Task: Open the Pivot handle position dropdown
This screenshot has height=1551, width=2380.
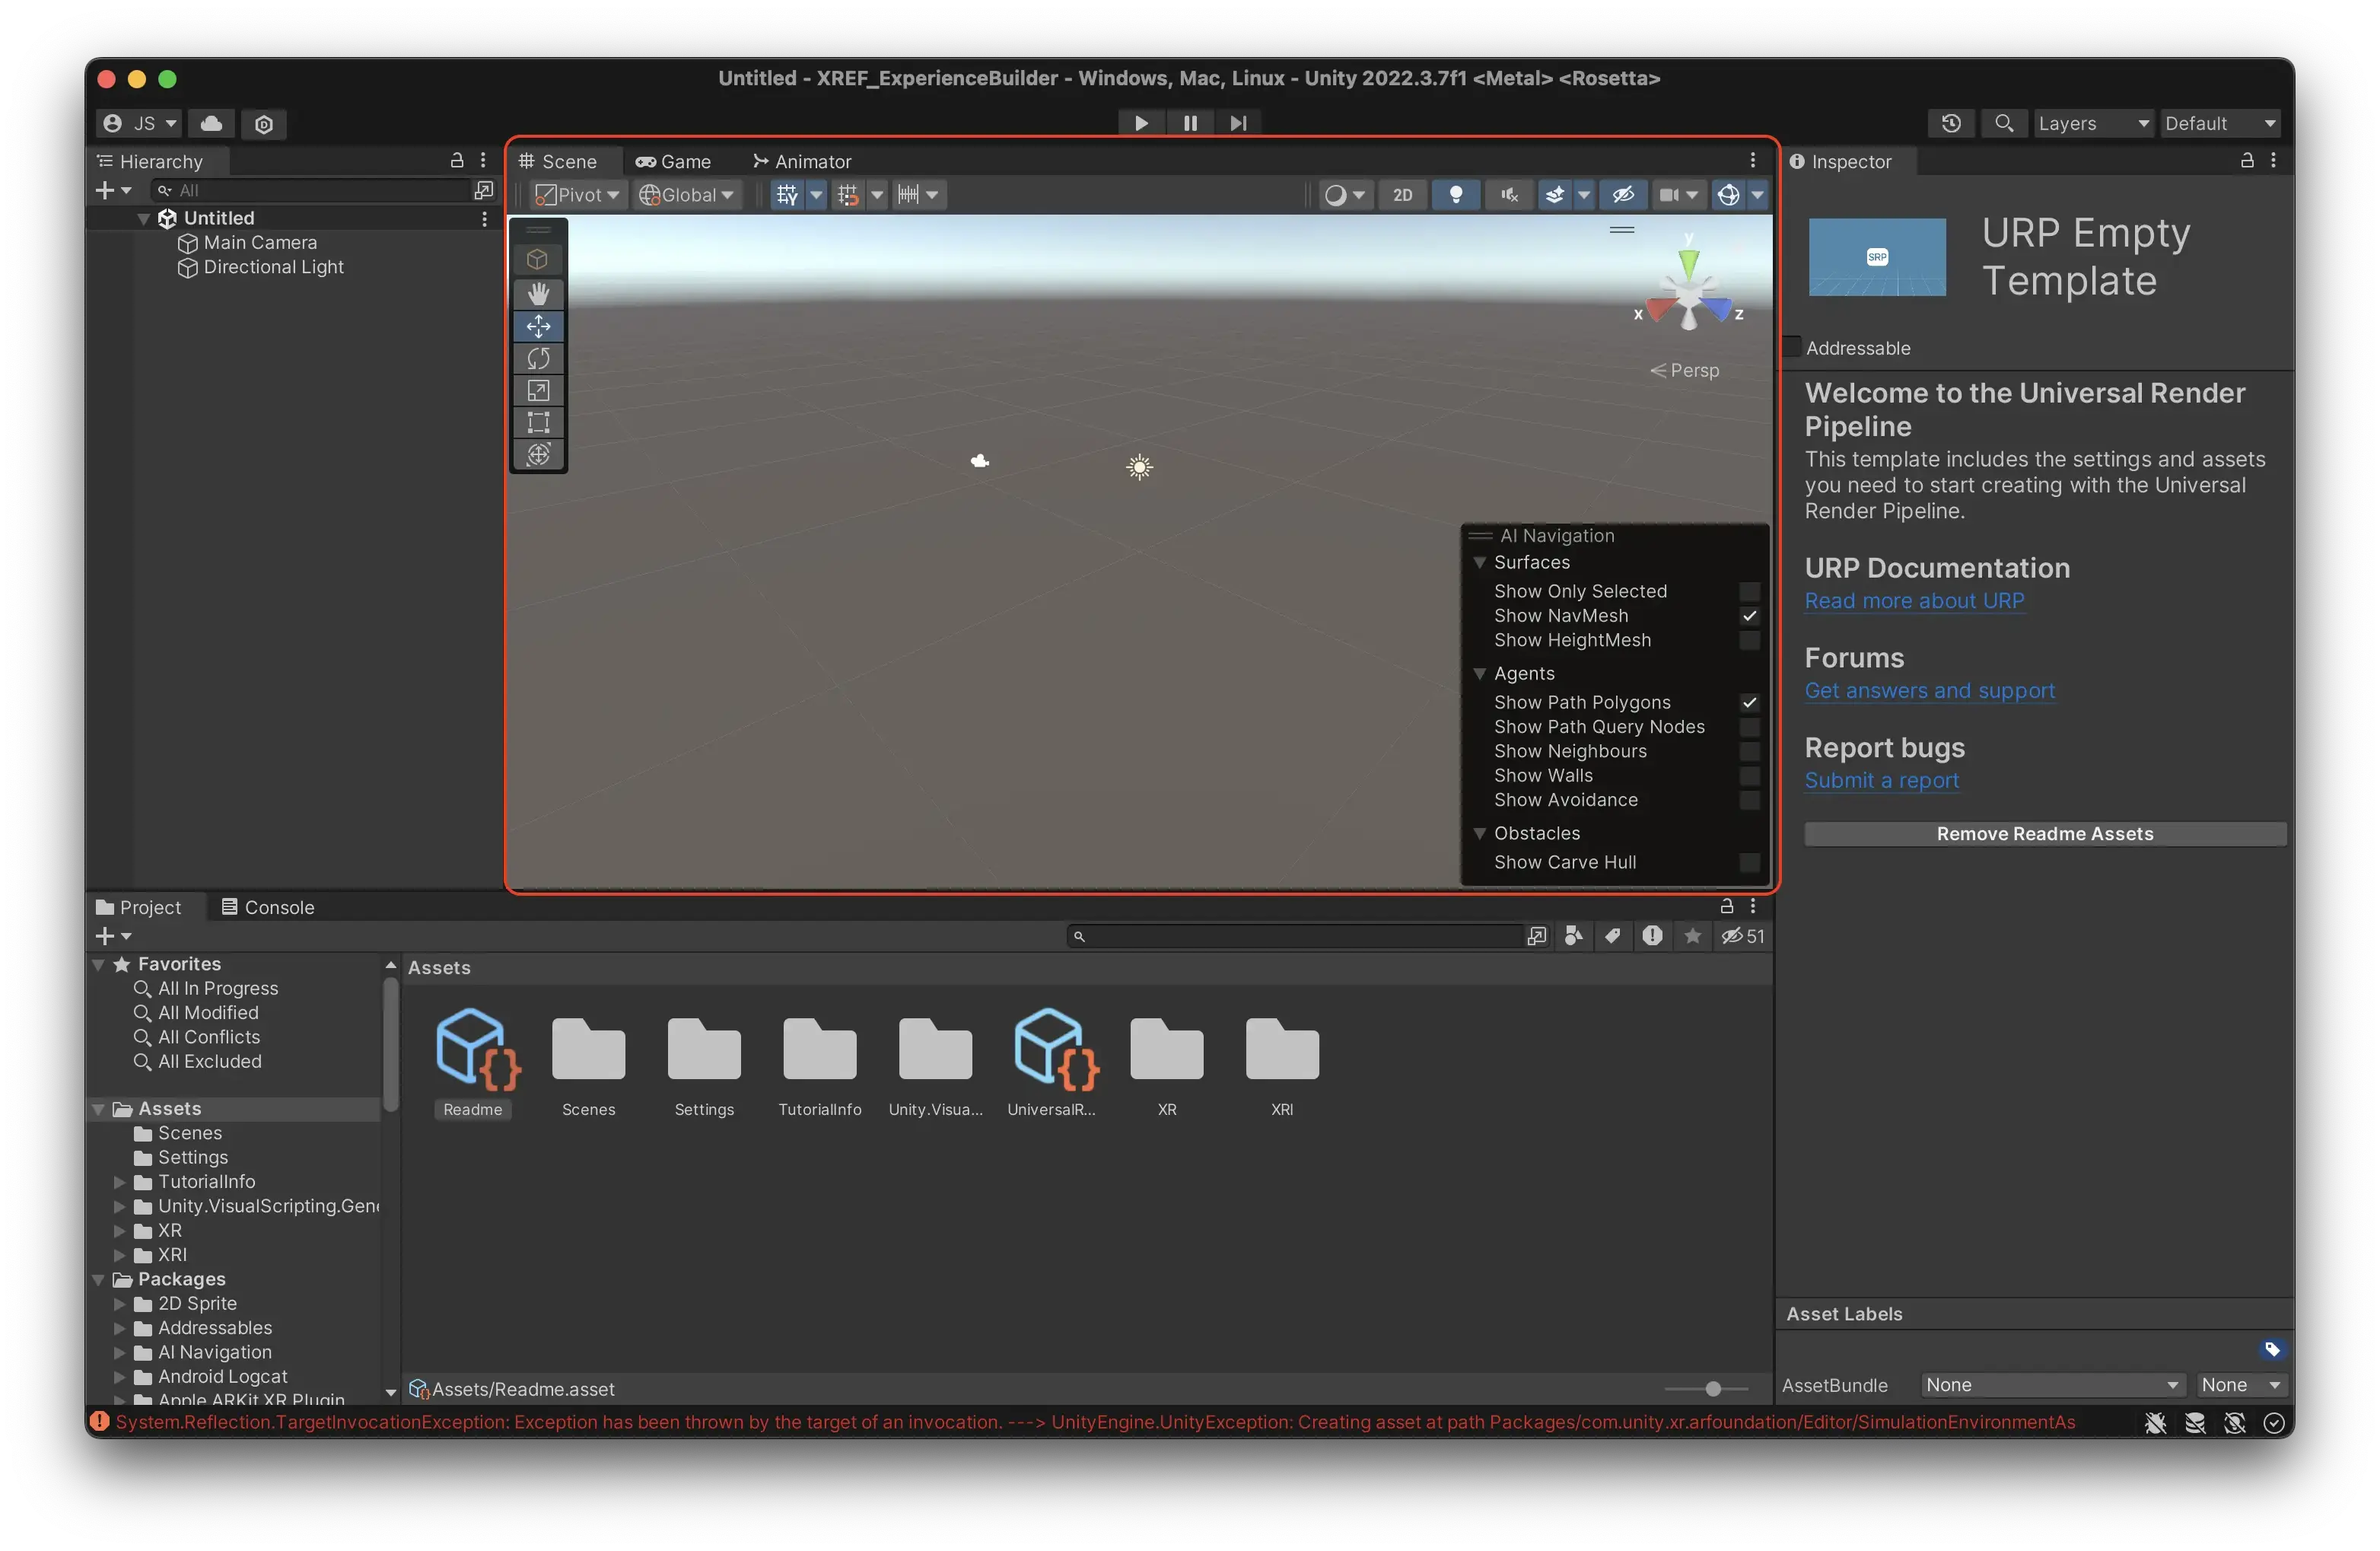Action: pyautogui.click(x=578, y=195)
